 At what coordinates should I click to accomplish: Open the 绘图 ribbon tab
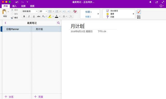[23, 6]
